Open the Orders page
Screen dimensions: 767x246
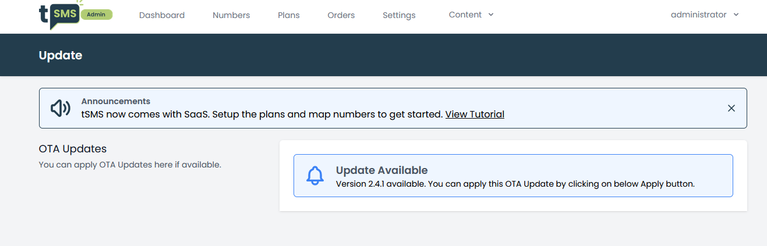341,15
